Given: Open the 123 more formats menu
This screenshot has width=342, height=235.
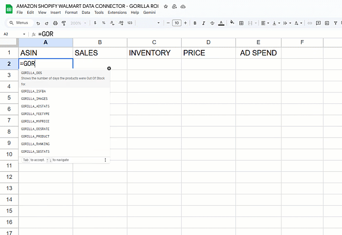Looking at the screenshot, I should point(130,23).
